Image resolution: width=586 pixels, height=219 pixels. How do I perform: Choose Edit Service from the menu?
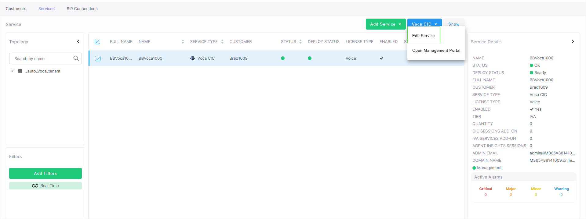click(423, 36)
